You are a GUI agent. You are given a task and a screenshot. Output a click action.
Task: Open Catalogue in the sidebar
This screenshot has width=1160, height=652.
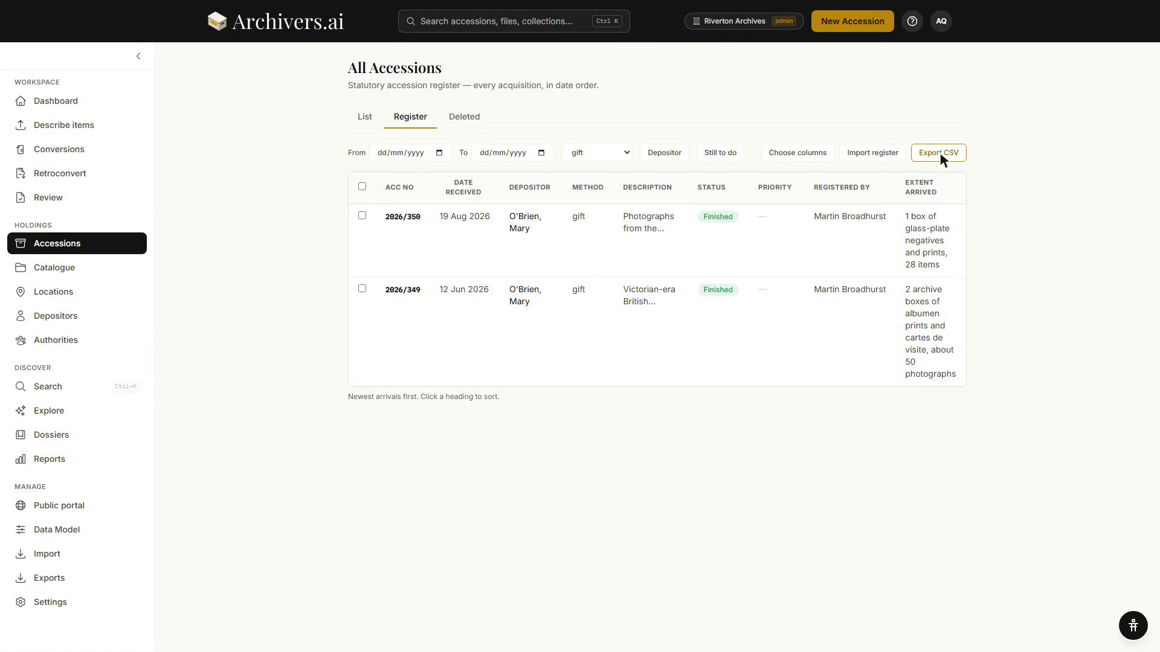(x=77, y=267)
